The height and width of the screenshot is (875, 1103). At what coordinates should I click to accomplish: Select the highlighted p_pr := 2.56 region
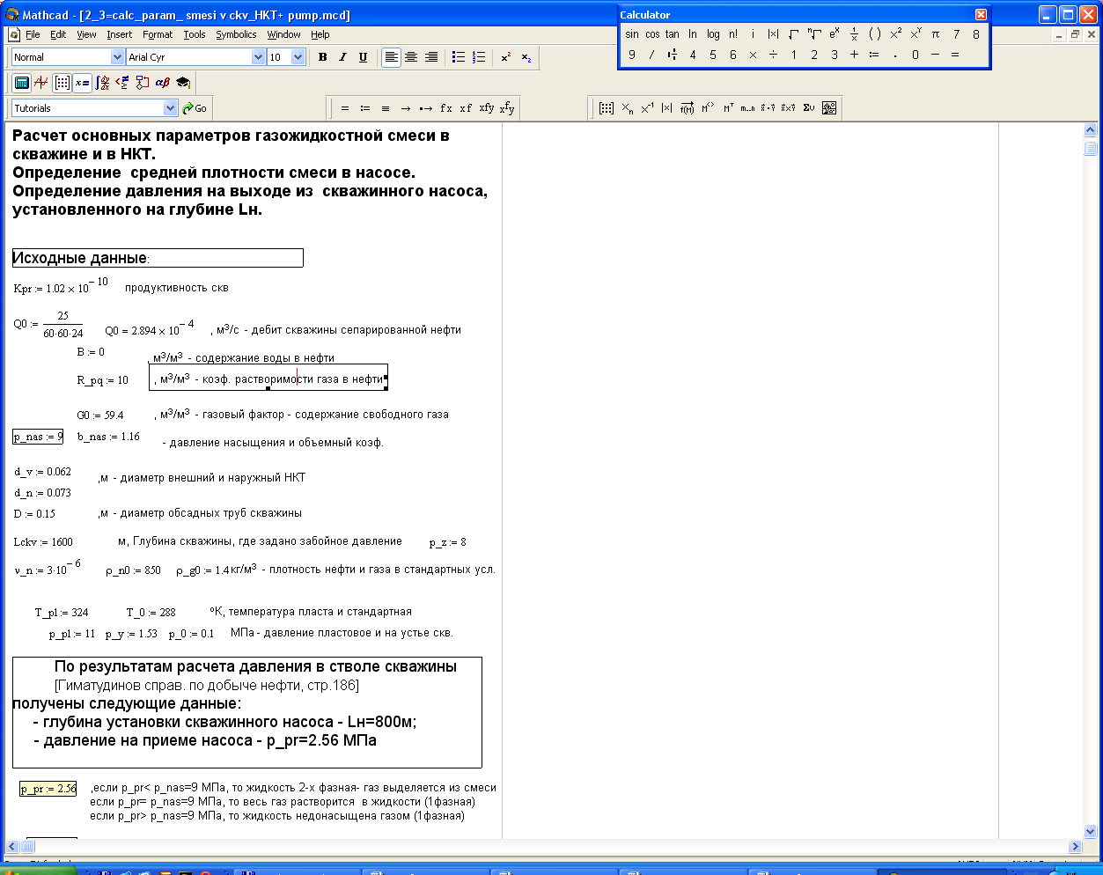(x=48, y=789)
